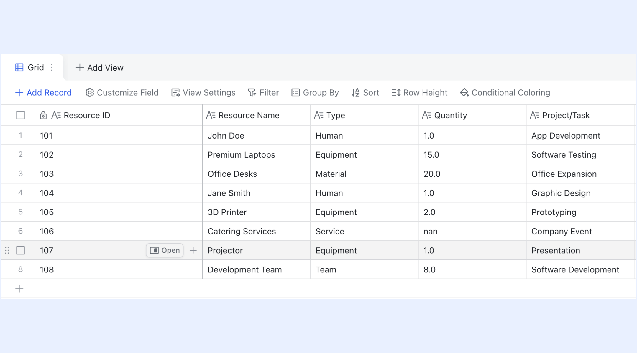
Task: Add a new view with Add View
Action: (x=99, y=68)
